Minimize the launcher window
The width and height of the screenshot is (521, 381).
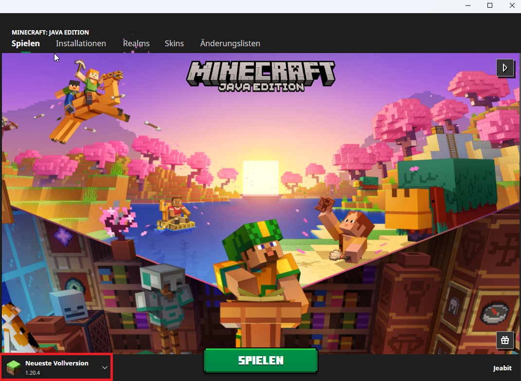(467, 6)
